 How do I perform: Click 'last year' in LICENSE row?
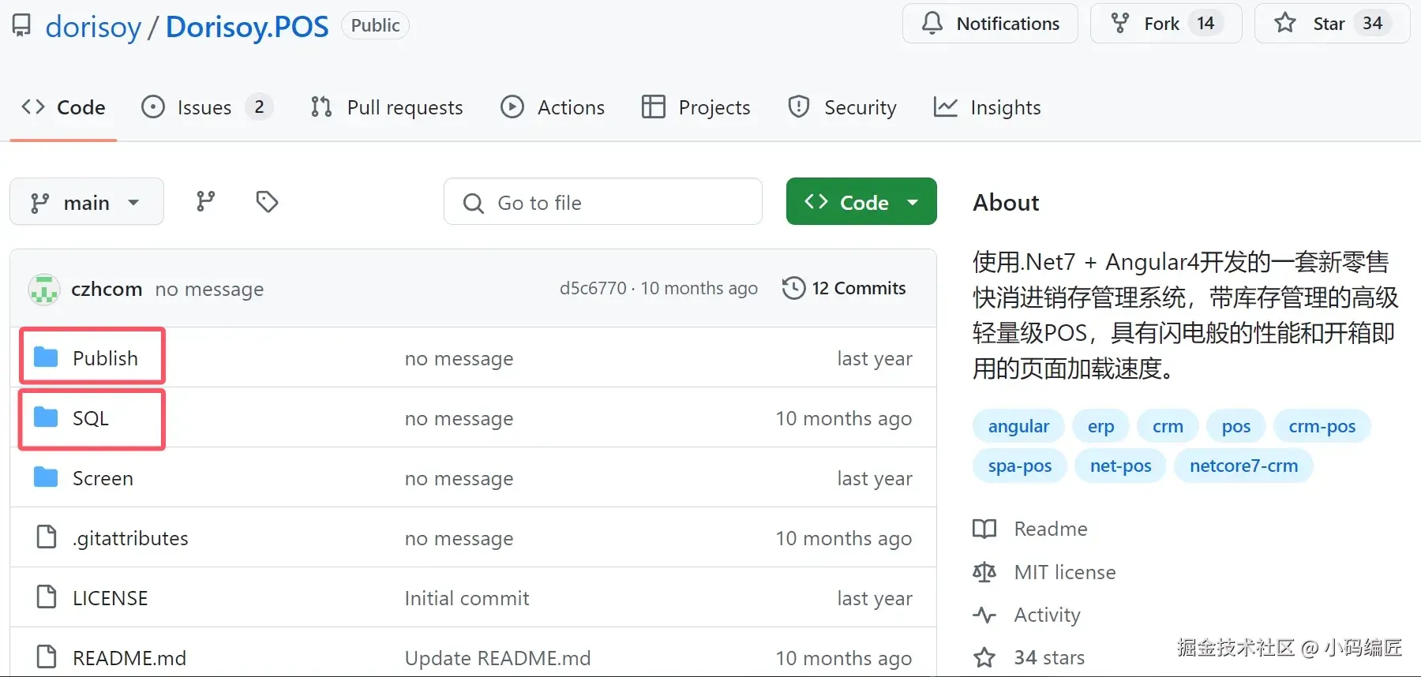(875, 598)
